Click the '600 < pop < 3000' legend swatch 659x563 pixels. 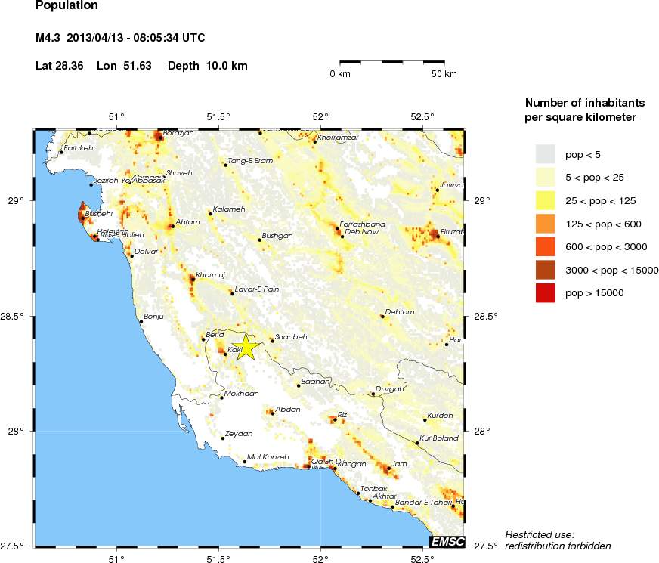click(x=545, y=246)
